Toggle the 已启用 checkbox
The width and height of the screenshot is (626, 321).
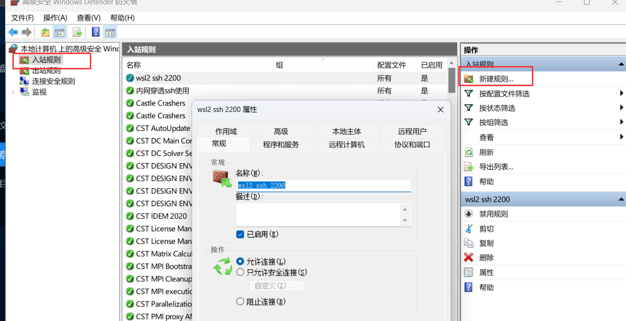[240, 234]
